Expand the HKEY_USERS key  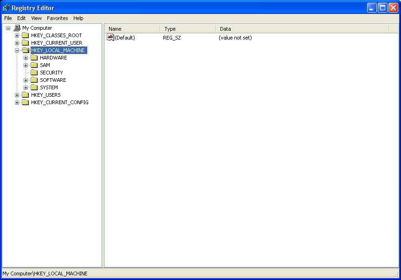click(x=17, y=95)
